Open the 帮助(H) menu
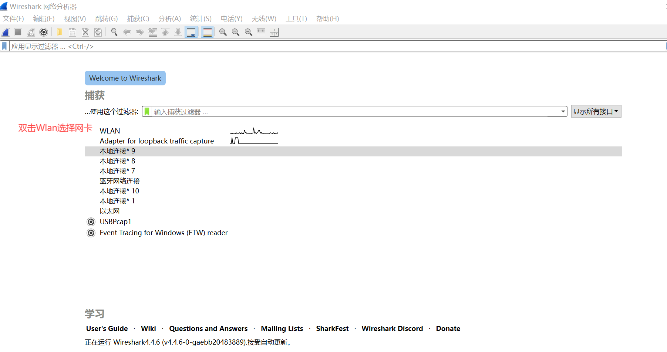The height and width of the screenshot is (352, 667). (x=328, y=18)
